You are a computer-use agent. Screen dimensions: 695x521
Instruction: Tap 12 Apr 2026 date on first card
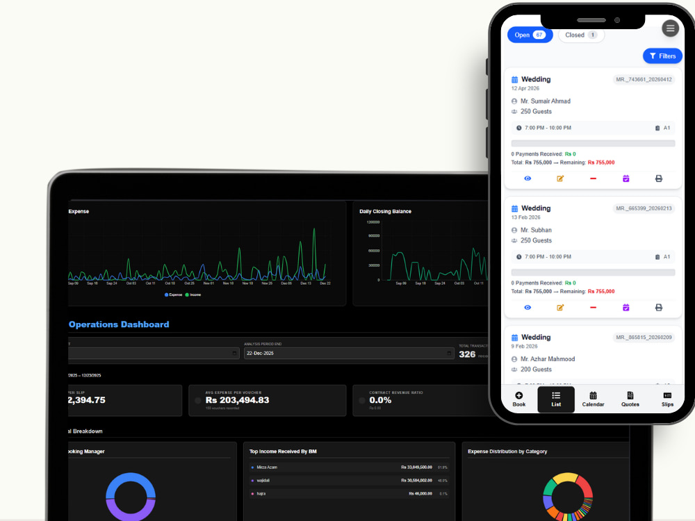pyautogui.click(x=525, y=89)
